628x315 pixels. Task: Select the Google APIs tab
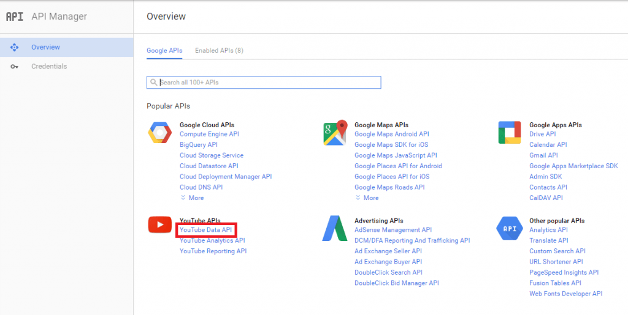[164, 51]
